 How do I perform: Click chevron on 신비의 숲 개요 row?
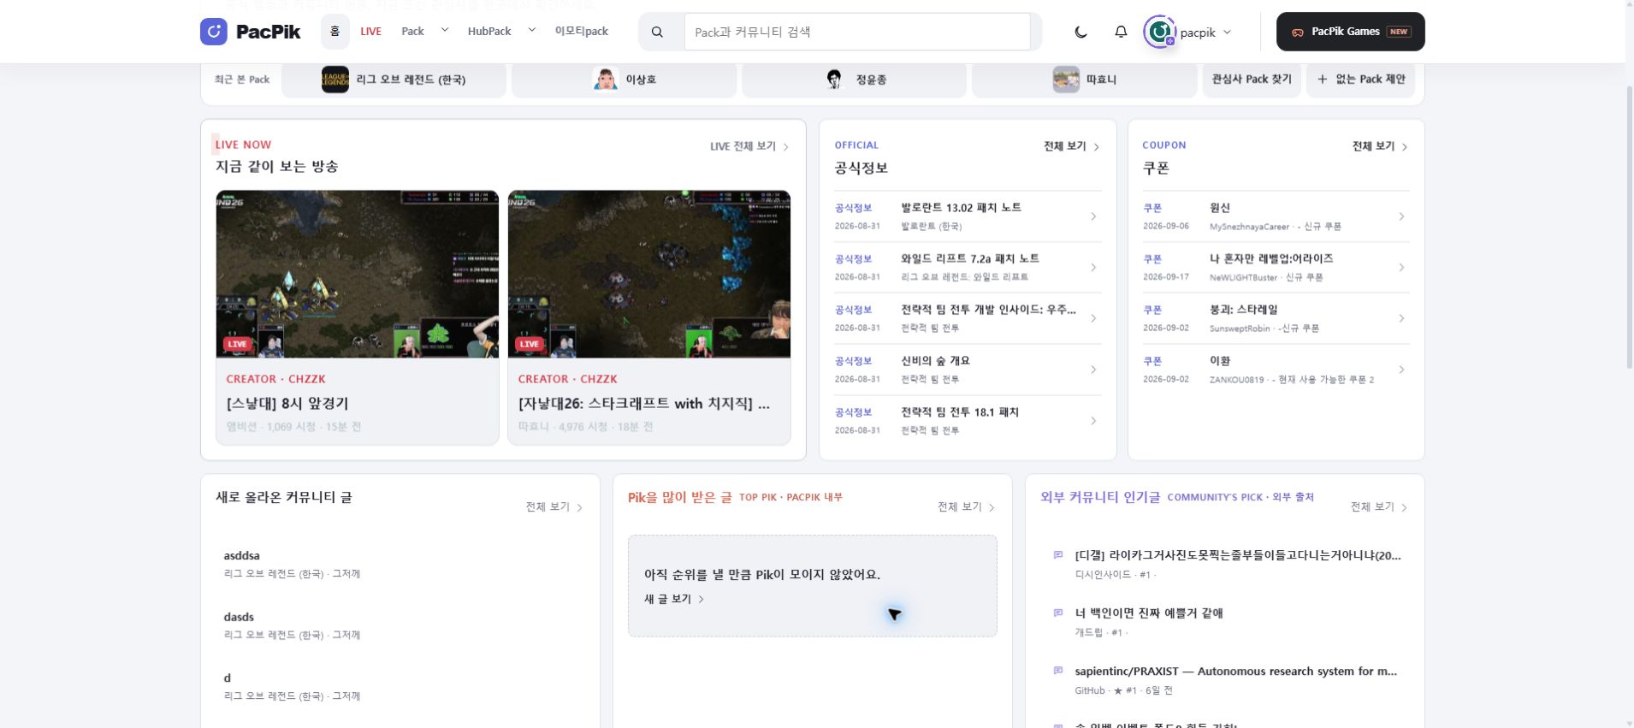[1093, 370]
